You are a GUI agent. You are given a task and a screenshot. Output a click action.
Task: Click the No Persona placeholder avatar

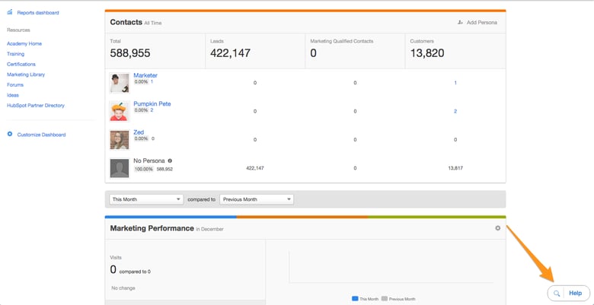[x=120, y=168]
